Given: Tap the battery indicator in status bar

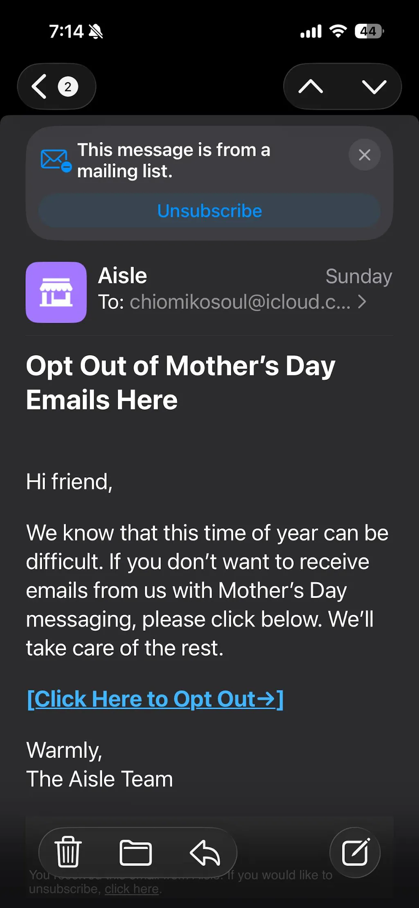Looking at the screenshot, I should (x=369, y=31).
